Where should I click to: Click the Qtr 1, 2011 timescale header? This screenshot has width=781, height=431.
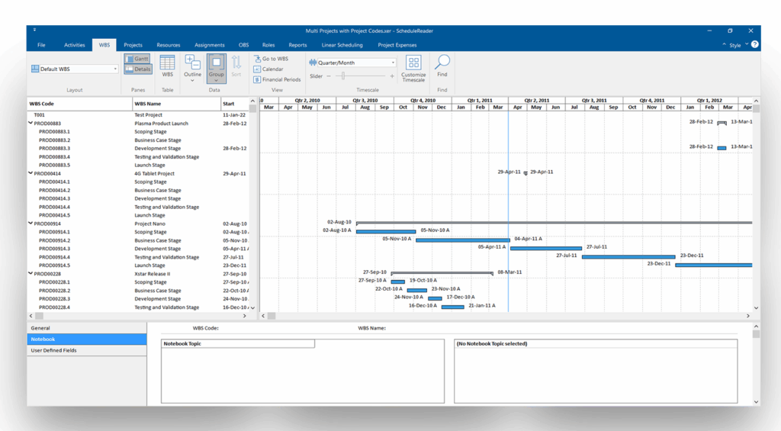(x=480, y=100)
